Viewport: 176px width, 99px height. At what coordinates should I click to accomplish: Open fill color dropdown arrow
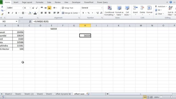(32, 13)
